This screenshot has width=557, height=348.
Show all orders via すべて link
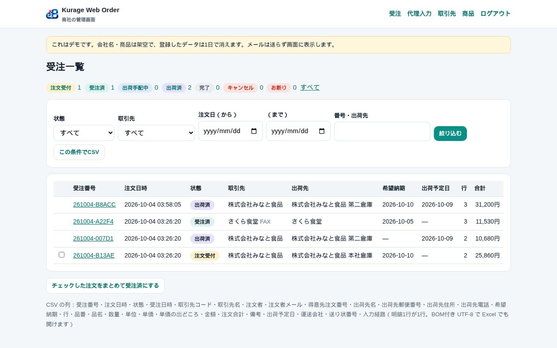pyautogui.click(x=310, y=87)
